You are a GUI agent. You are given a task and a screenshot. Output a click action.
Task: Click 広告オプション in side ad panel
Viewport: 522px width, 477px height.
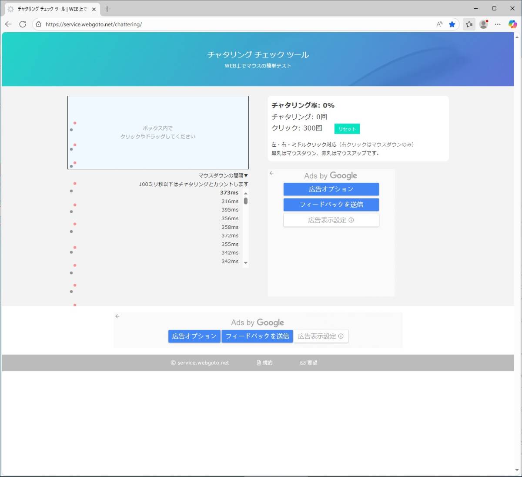click(331, 189)
